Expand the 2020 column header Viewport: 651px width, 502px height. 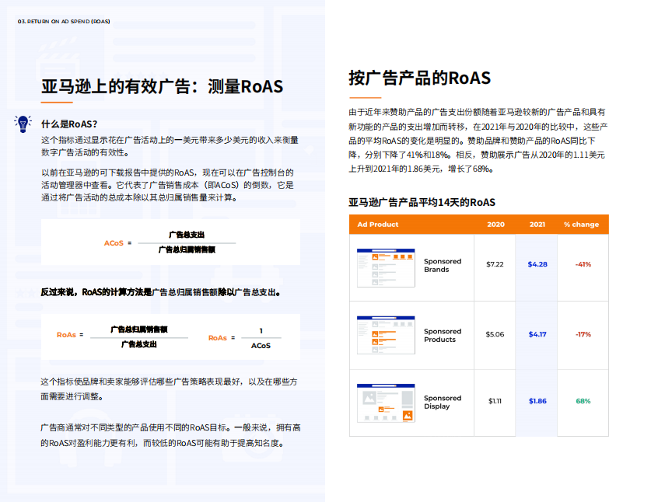(495, 225)
